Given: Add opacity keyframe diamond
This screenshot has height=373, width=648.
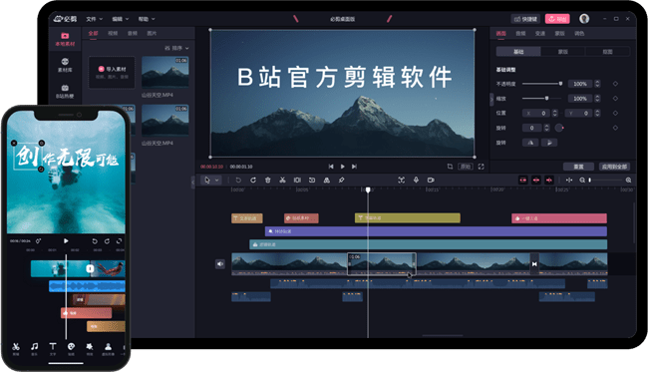Looking at the screenshot, I should [615, 84].
